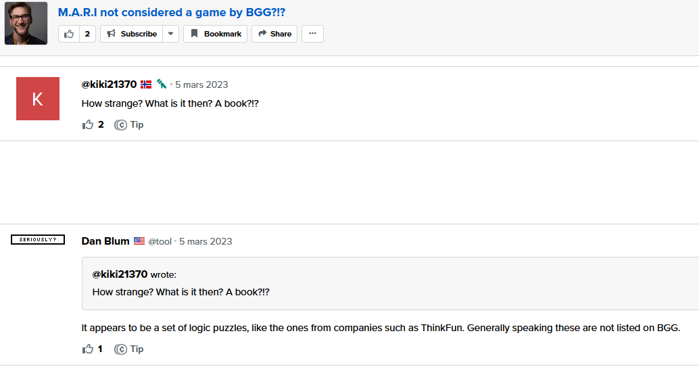Bookmark this thread
699x371 pixels.
click(x=216, y=34)
